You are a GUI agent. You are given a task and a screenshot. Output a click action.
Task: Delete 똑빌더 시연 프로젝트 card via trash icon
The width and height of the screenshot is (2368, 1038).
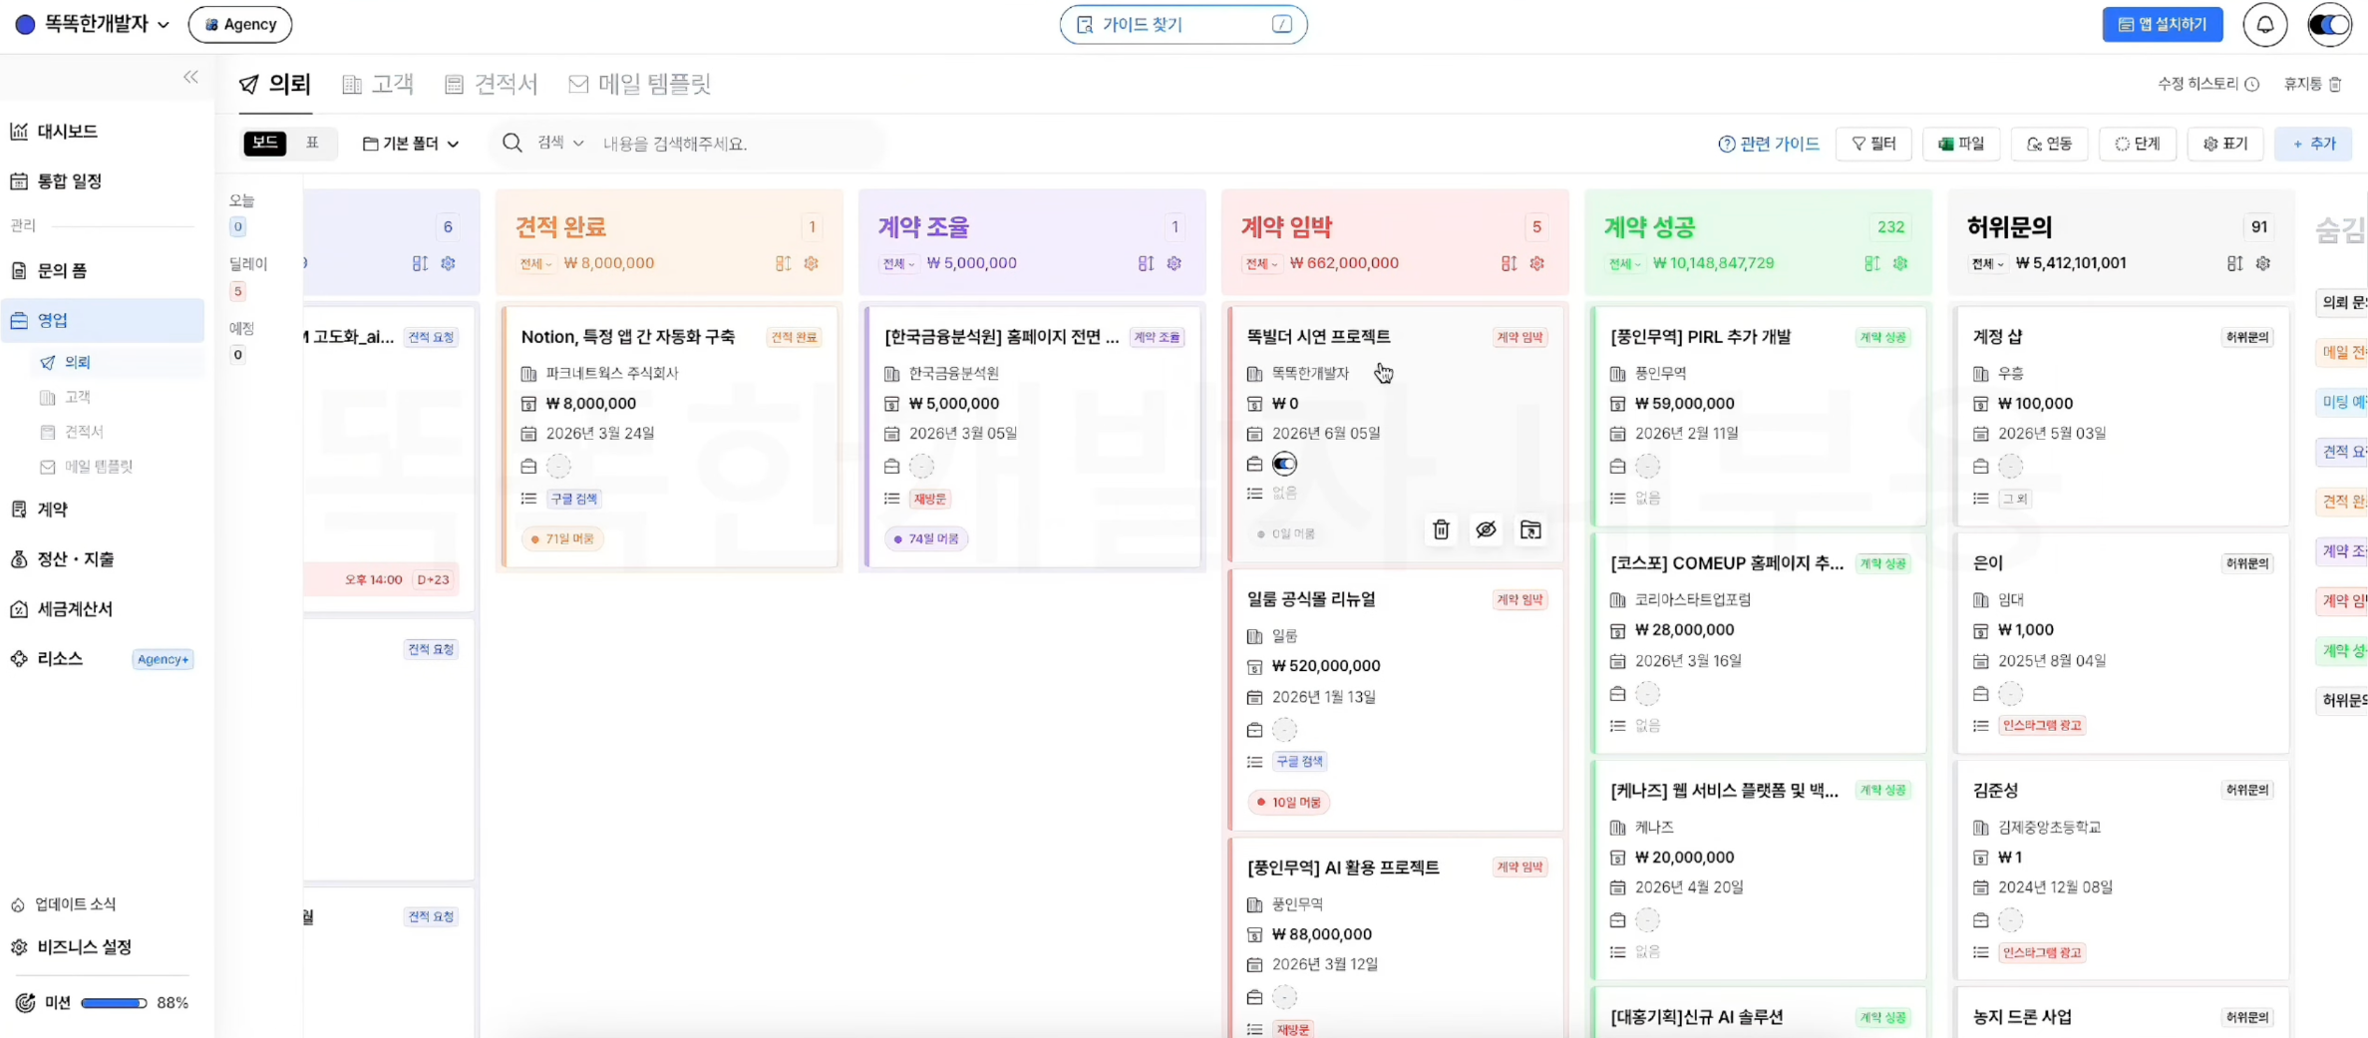(x=1441, y=529)
